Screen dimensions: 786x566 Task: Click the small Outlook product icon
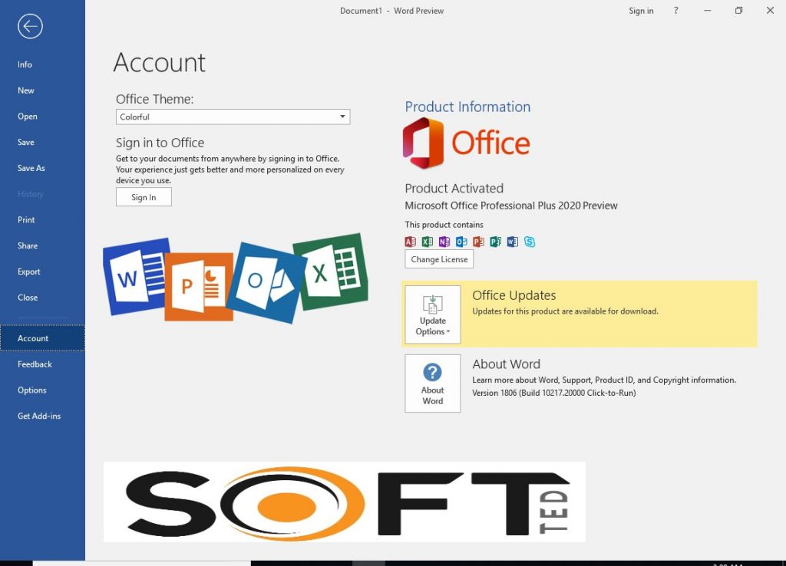click(x=461, y=242)
